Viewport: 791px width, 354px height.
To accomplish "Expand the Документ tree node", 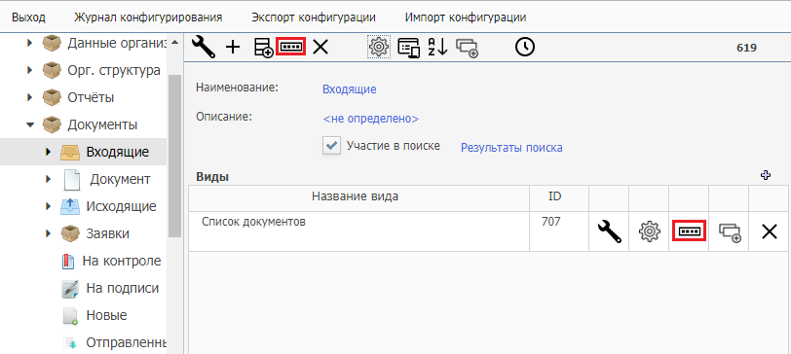I will tap(49, 179).
